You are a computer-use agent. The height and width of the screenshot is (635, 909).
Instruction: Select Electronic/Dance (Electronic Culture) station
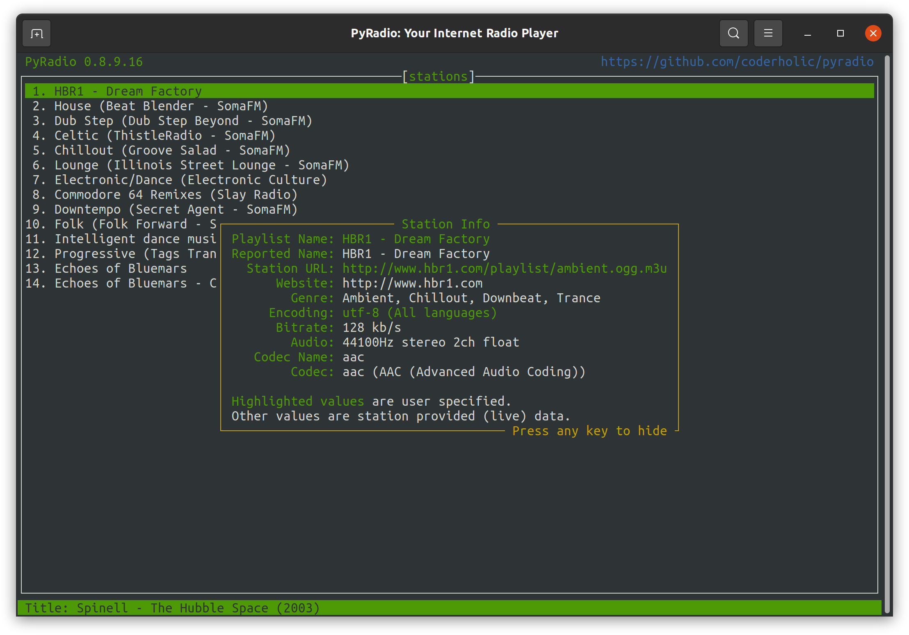pyautogui.click(x=180, y=180)
